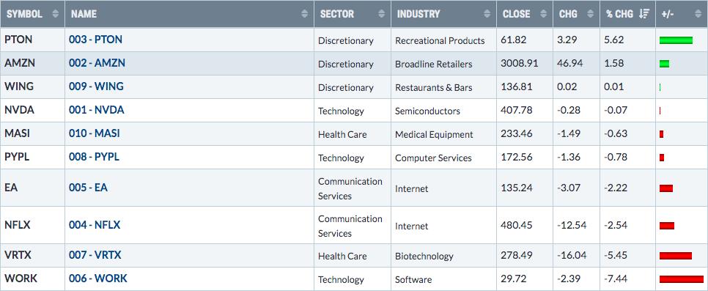The image size is (708, 291).
Task: Select the VRTX symbol cell
Action: pyautogui.click(x=32, y=255)
